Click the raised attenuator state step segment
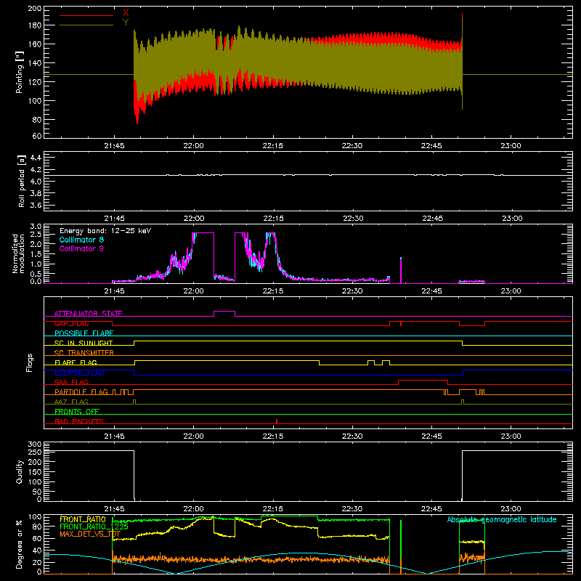Viewport: 581px width, 581px height. click(224, 312)
